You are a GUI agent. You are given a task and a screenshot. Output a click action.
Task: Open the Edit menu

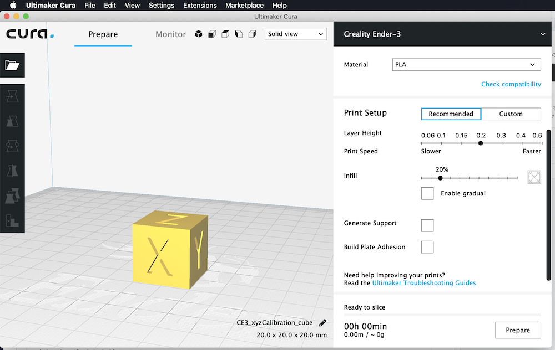click(110, 6)
